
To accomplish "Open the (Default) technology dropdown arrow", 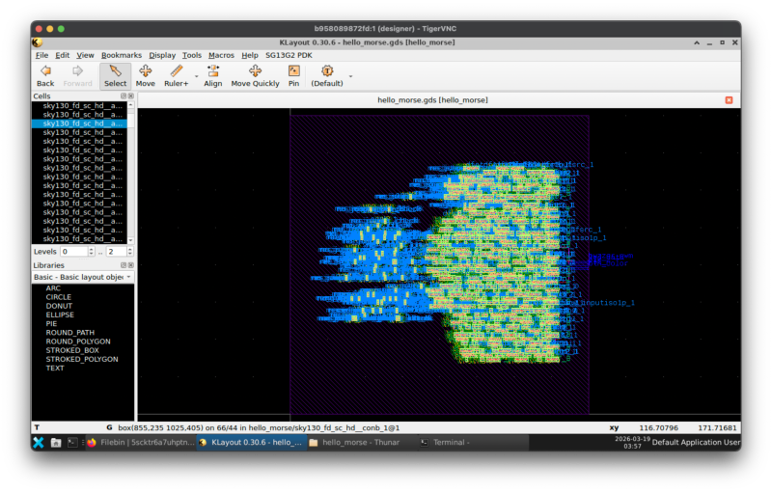I will pos(350,75).
